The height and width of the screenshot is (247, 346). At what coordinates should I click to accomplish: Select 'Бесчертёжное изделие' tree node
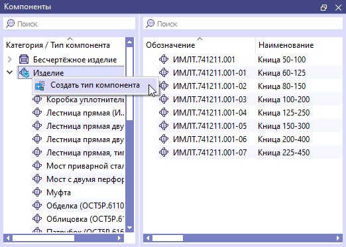[x=75, y=60]
